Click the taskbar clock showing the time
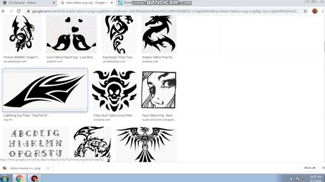 click(x=316, y=178)
